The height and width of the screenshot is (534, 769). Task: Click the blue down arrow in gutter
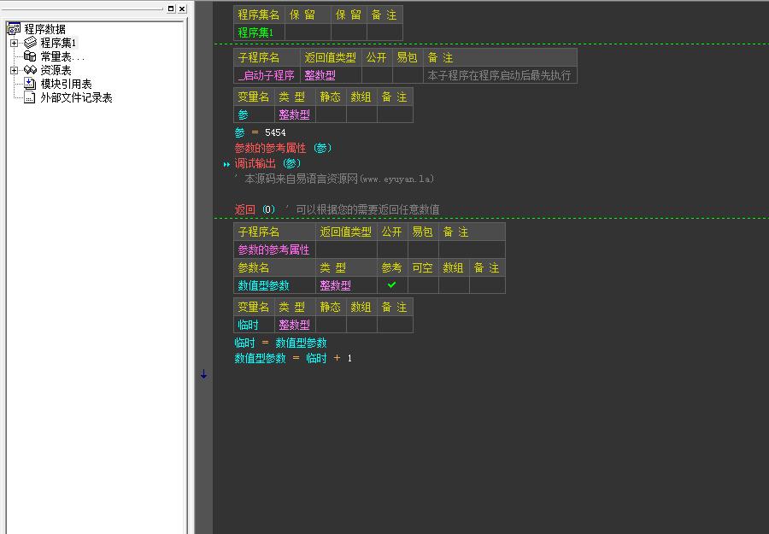203,374
